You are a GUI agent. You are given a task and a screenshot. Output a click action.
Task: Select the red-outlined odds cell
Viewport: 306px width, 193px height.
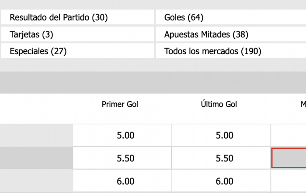pos(289,158)
